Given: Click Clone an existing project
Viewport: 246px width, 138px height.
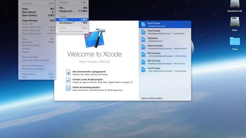Looking at the screenshot, I should coord(86,87).
